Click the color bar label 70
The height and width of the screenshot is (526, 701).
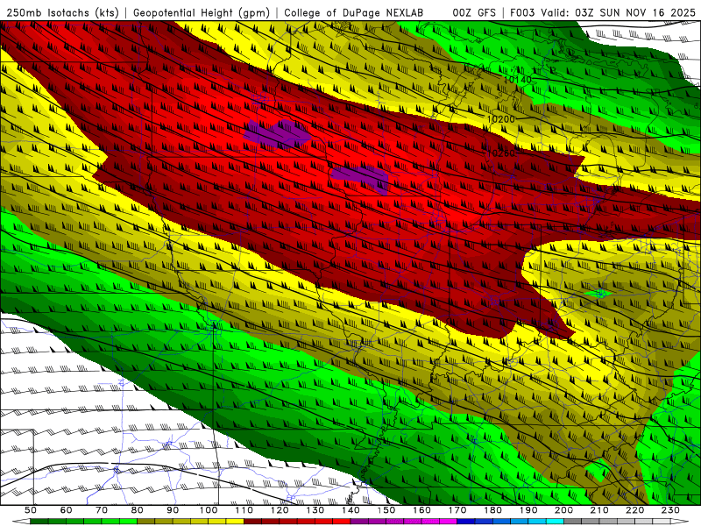click(x=102, y=510)
